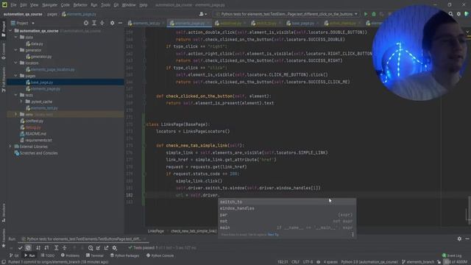Screen dimensions: 471x265
Task: Click the Next Tip link in completion popup
Action: coord(273,234)
